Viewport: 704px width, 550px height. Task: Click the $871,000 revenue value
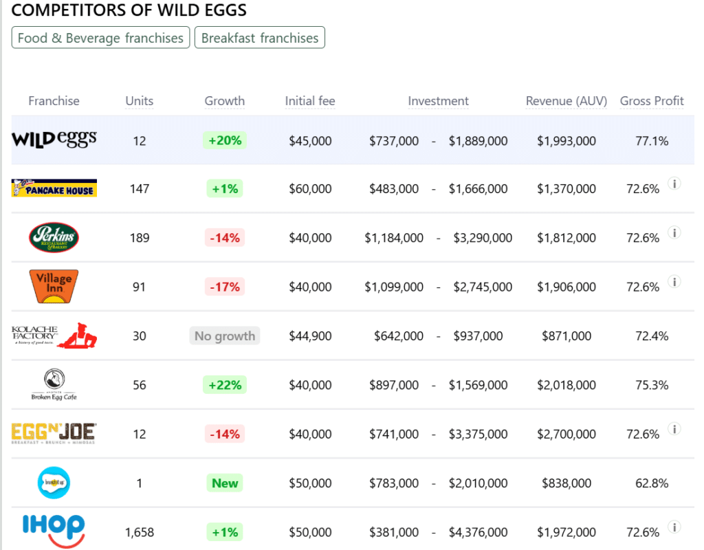point(566,335)
